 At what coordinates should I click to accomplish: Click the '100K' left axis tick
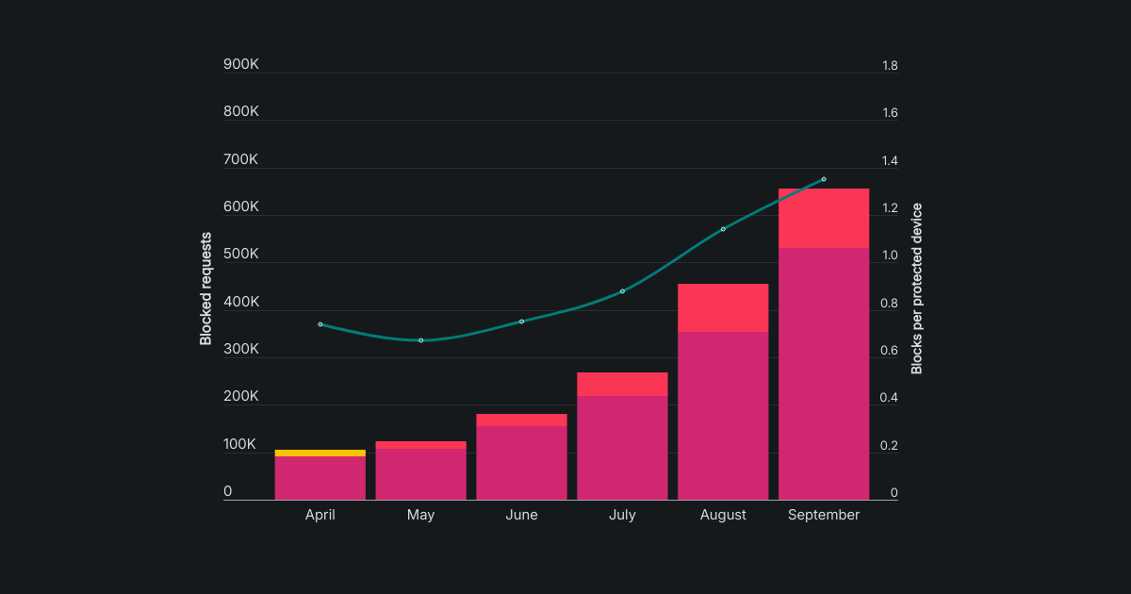(241, 444)
